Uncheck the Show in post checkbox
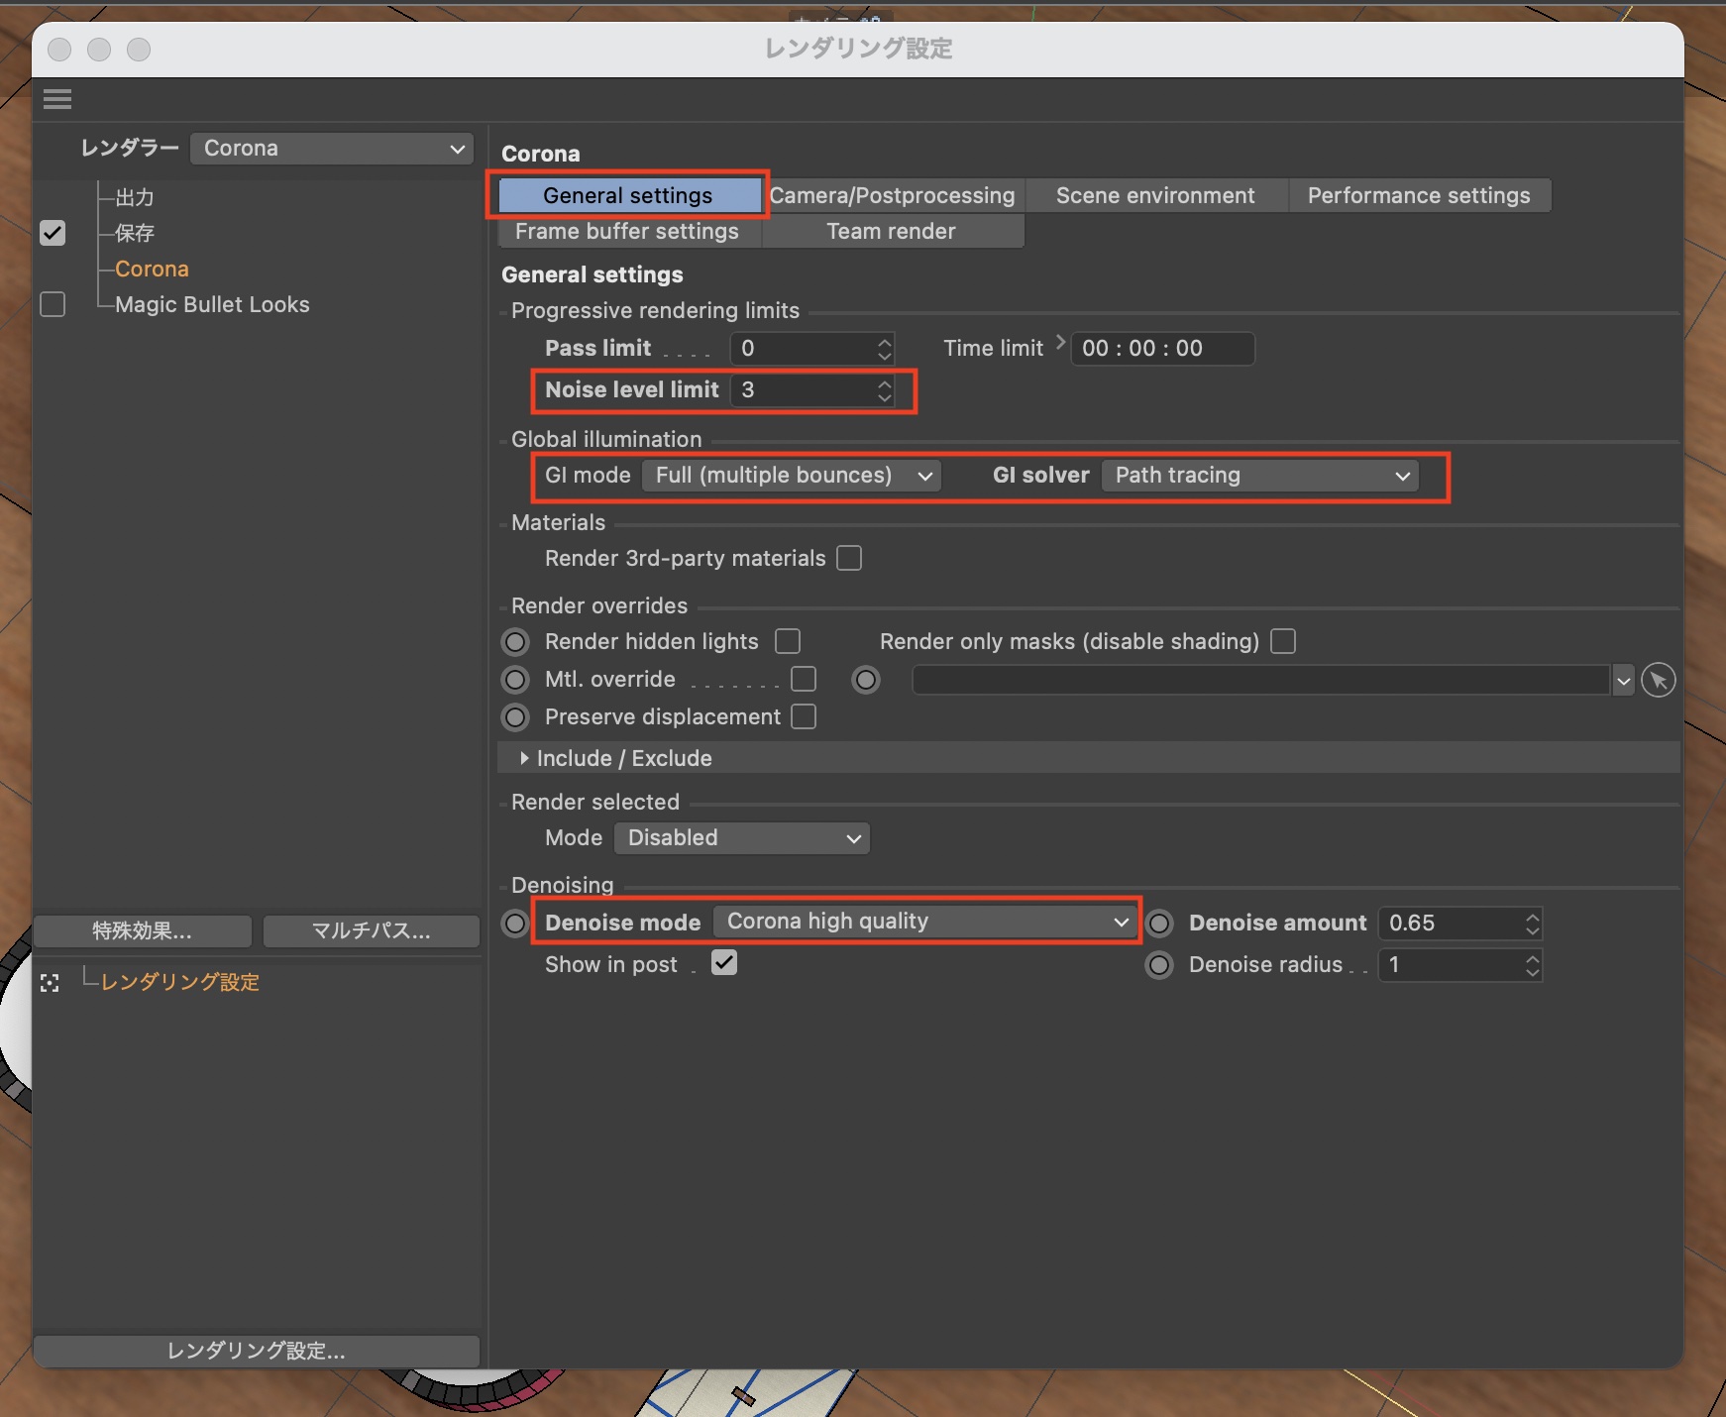This screenshot has height=1417, width=1726. 724,963
